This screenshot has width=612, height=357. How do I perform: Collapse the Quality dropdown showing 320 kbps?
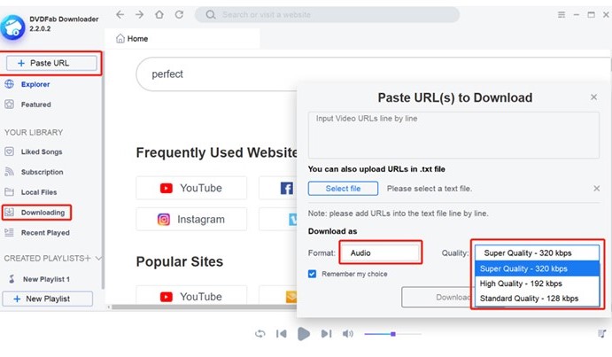click(537, 252)
